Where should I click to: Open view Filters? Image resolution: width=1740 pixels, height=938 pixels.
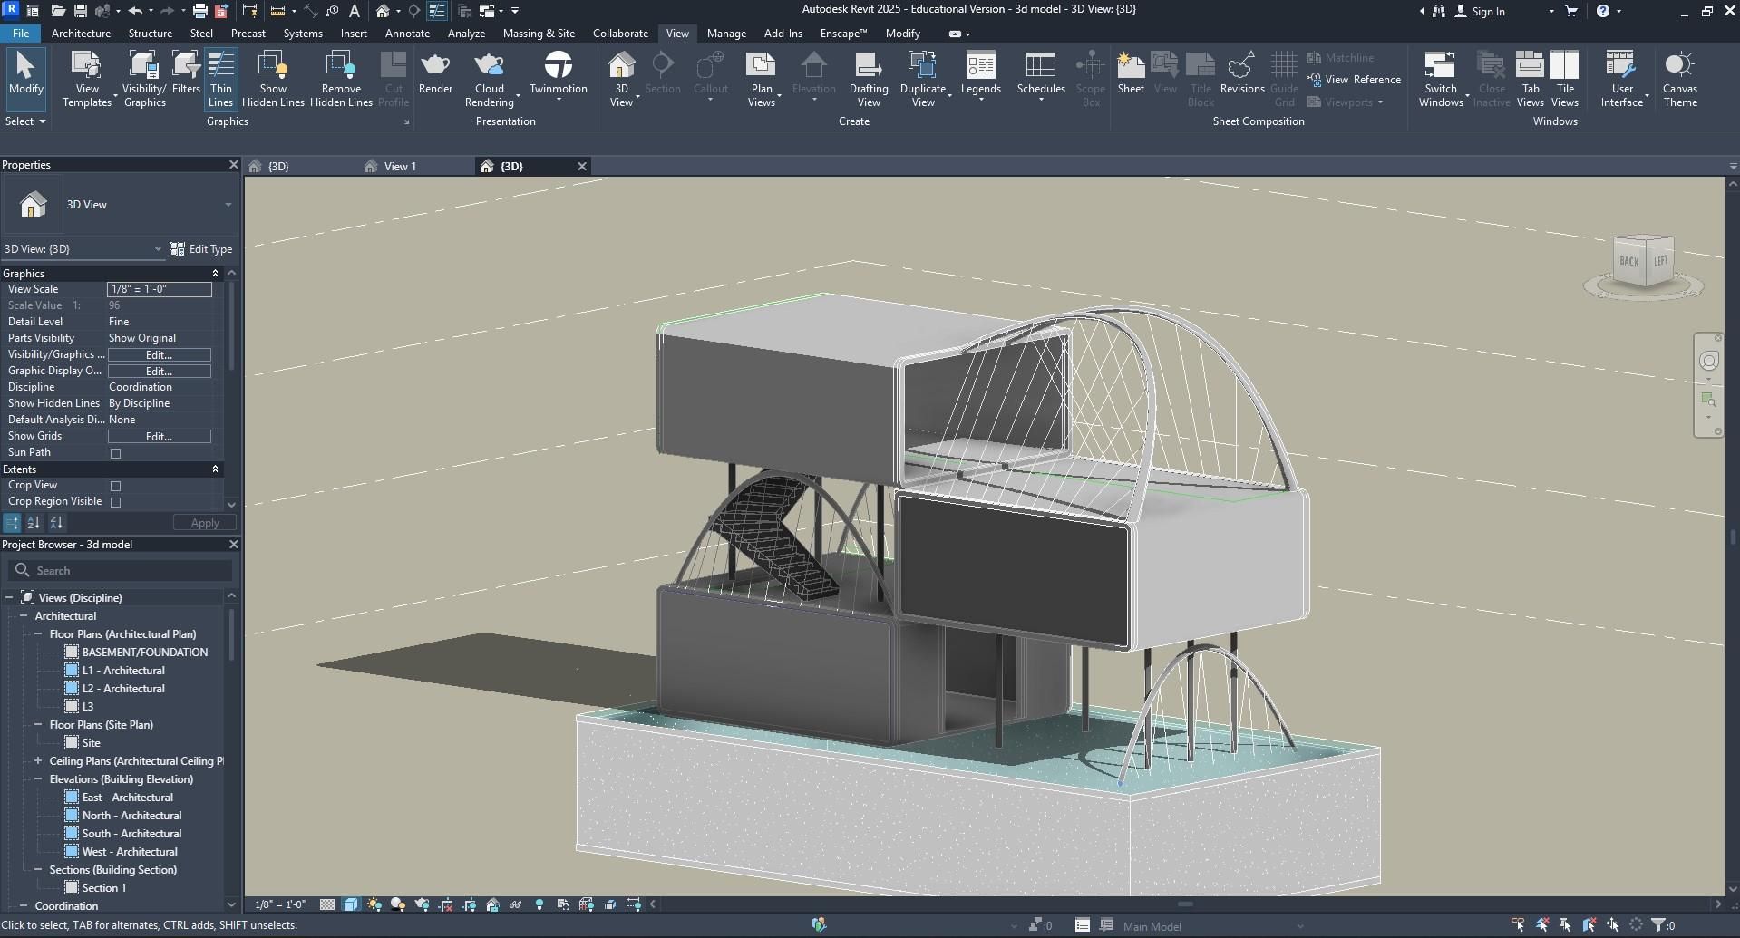click(x=186, y=73)
